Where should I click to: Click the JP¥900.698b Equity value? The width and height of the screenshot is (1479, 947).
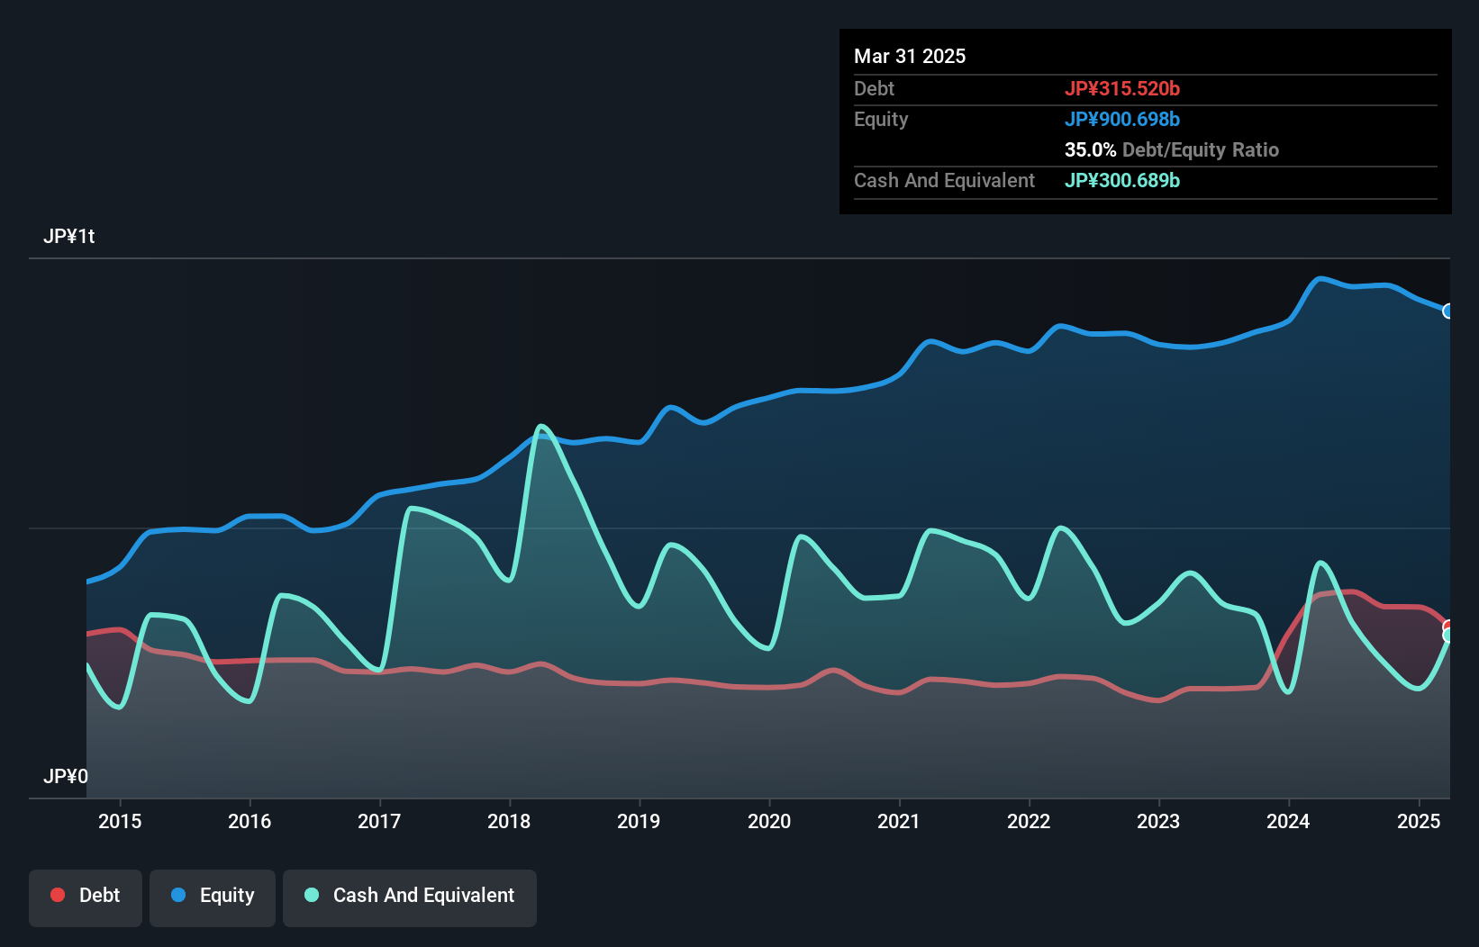click(1123, 119)
